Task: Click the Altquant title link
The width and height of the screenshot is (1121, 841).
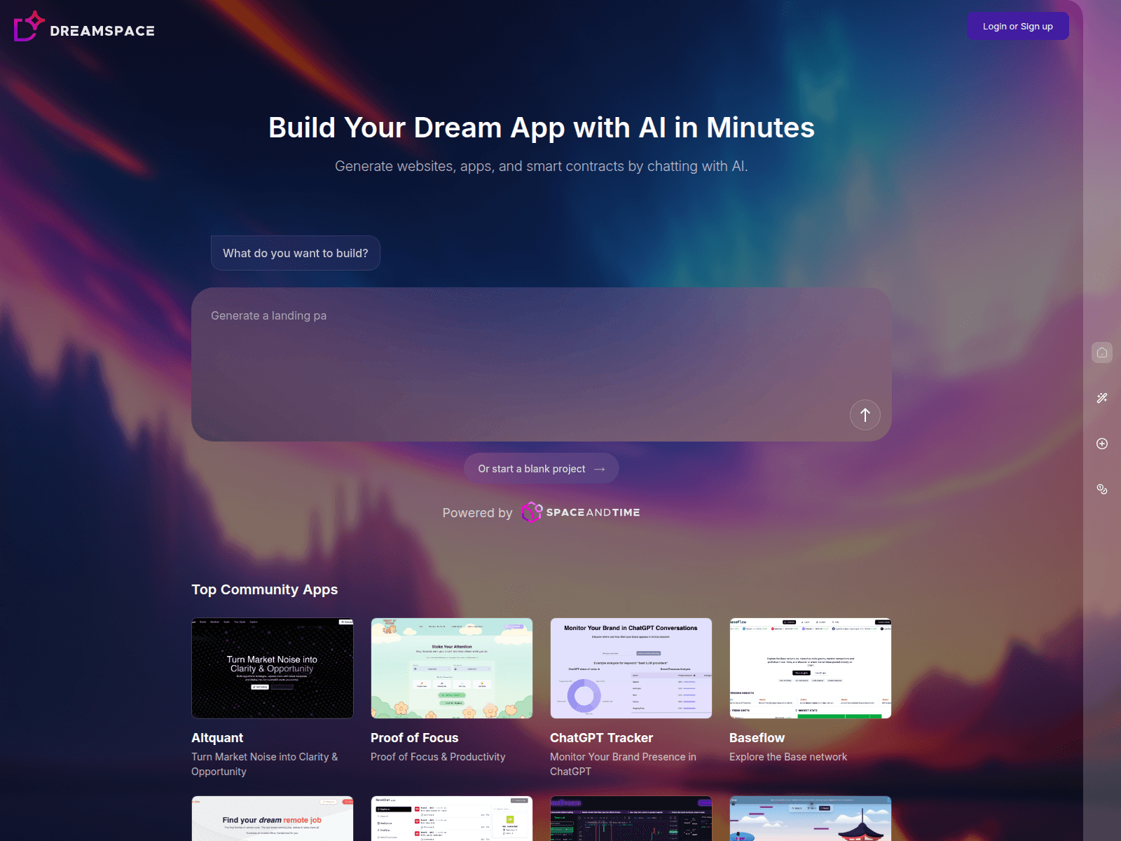Action: click(217, 737)
